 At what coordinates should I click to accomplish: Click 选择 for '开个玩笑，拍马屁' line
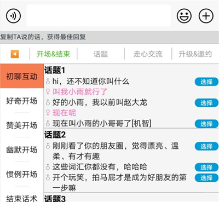click(x=206, y=178)
